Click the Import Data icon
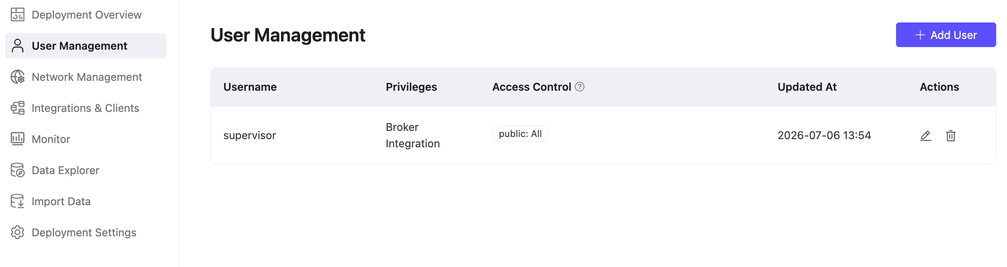Viewport: 1007px width, 267px height. [x=18, y=201]
